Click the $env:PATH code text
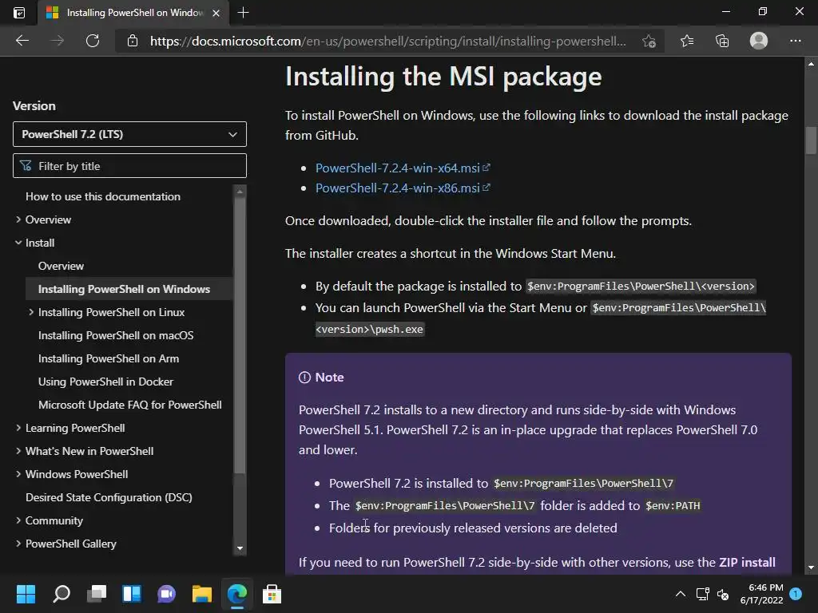 673,505
